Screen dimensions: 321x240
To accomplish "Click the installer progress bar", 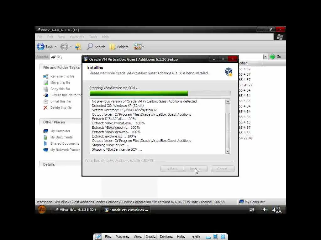I will point(160,93).
